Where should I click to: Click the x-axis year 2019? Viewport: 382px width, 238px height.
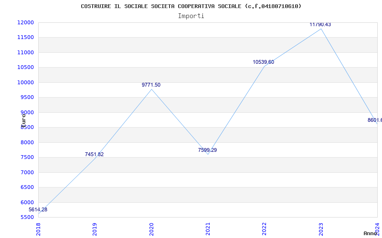pyautogui.click(x=95, y=229)
